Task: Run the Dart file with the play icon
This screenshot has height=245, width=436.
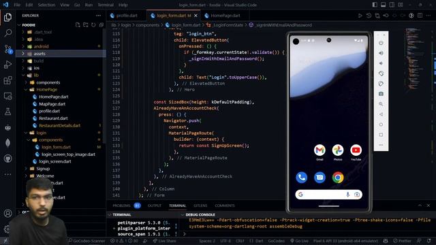Action: [x=360, y=16]
